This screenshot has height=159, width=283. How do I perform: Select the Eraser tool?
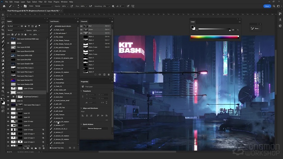[3, 57]
